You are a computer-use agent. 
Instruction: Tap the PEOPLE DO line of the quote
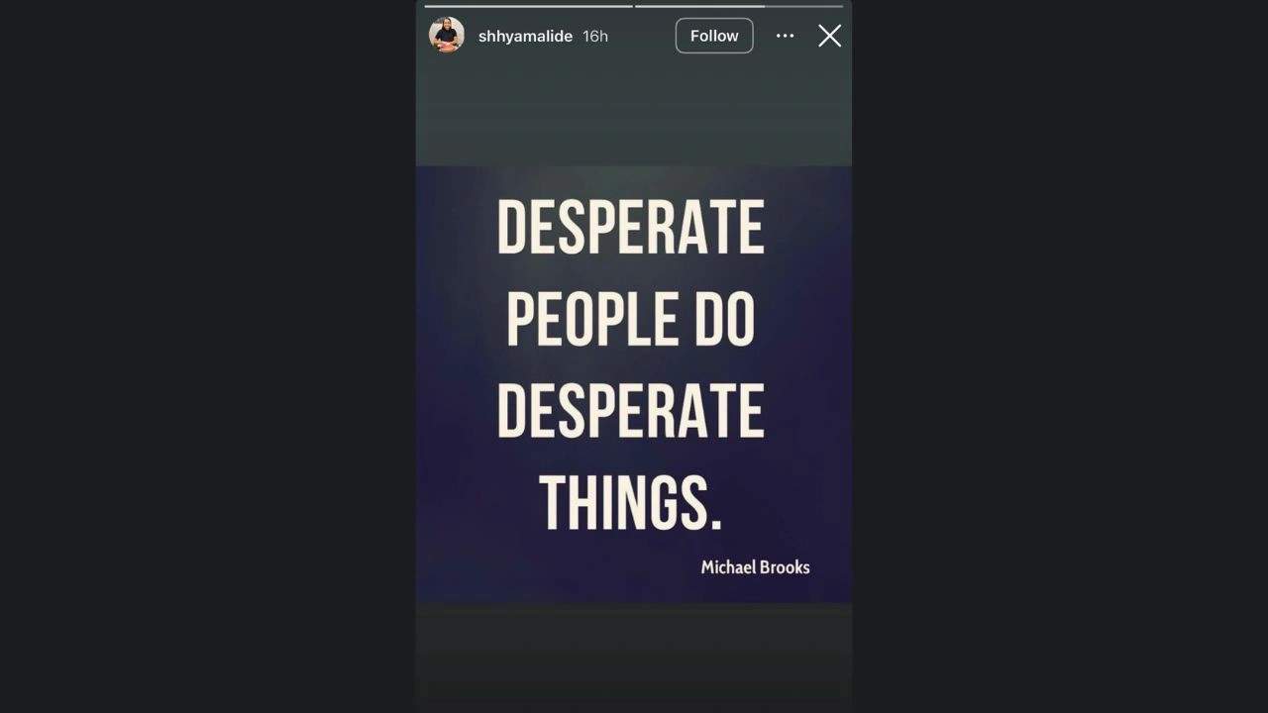631,319
